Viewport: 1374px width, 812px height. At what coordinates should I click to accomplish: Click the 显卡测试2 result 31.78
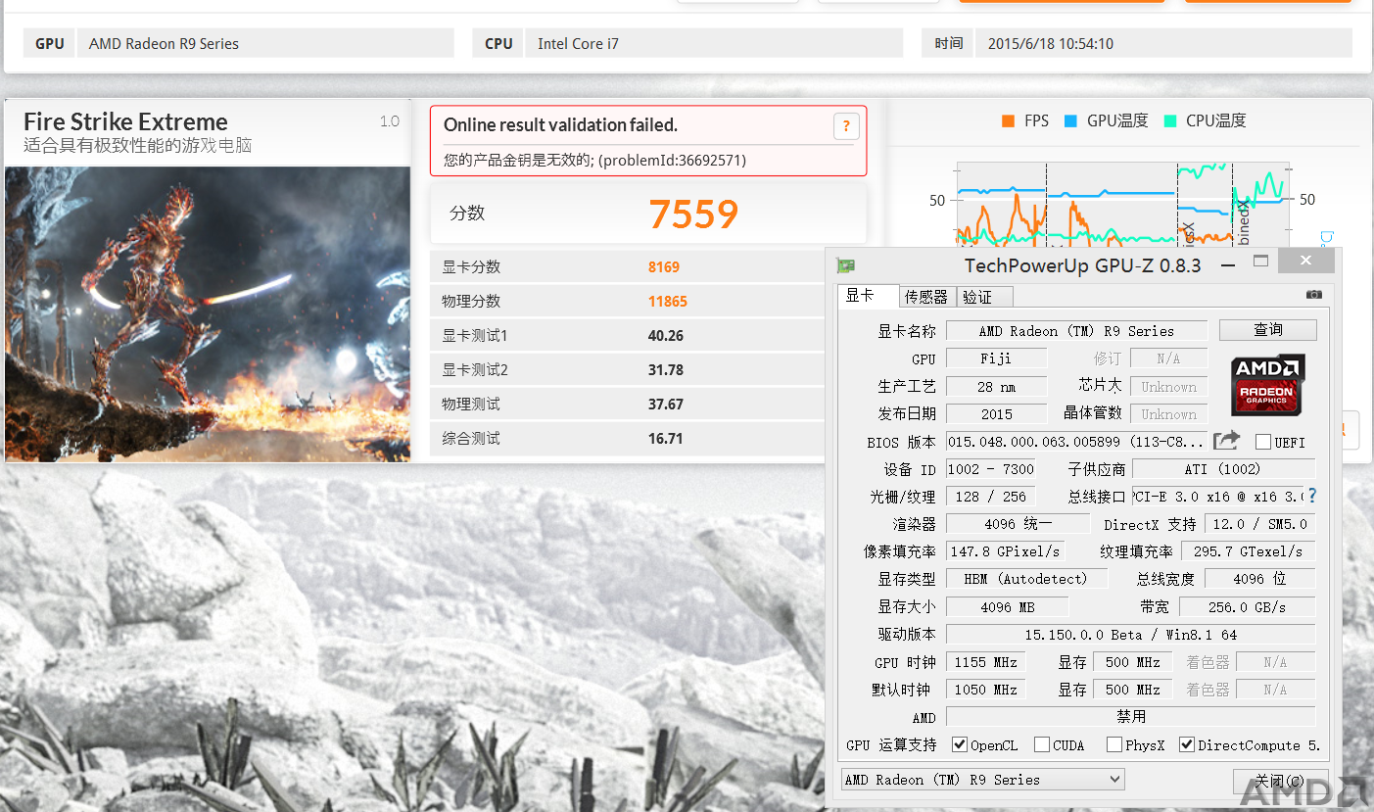coord(666,370)
